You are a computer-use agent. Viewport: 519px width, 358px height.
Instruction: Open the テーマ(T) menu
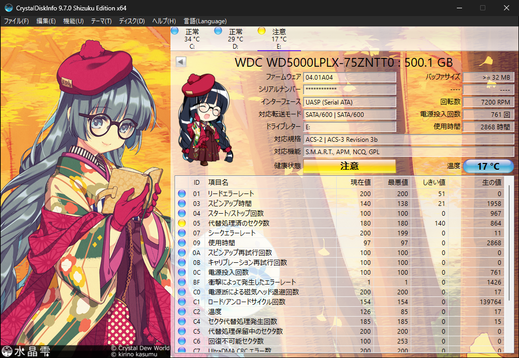click(101, 21)
